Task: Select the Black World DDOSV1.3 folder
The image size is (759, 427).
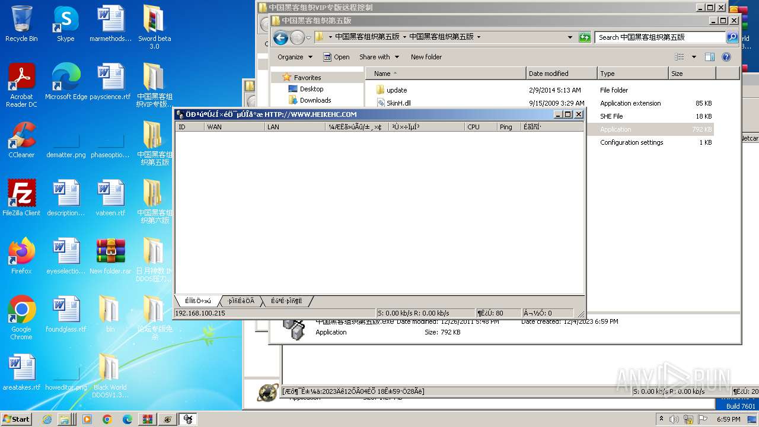Action: coord(110,376)
